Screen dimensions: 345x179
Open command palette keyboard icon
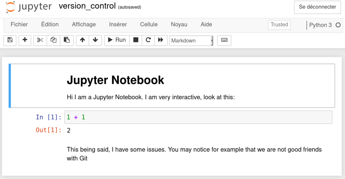[224, 40]
